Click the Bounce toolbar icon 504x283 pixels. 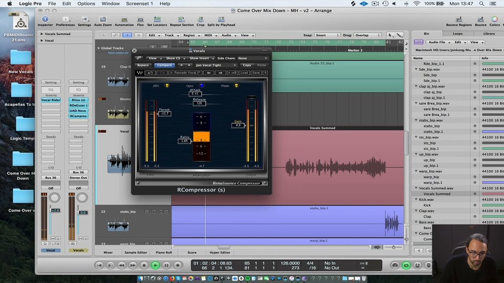click(x=480, y=21)
